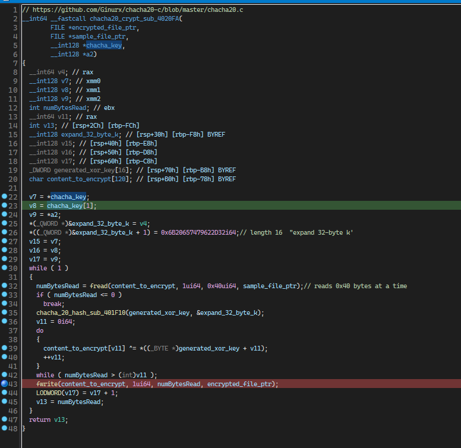Click fwrite call on line 43

pyautogui.click(x=47, y=384)
